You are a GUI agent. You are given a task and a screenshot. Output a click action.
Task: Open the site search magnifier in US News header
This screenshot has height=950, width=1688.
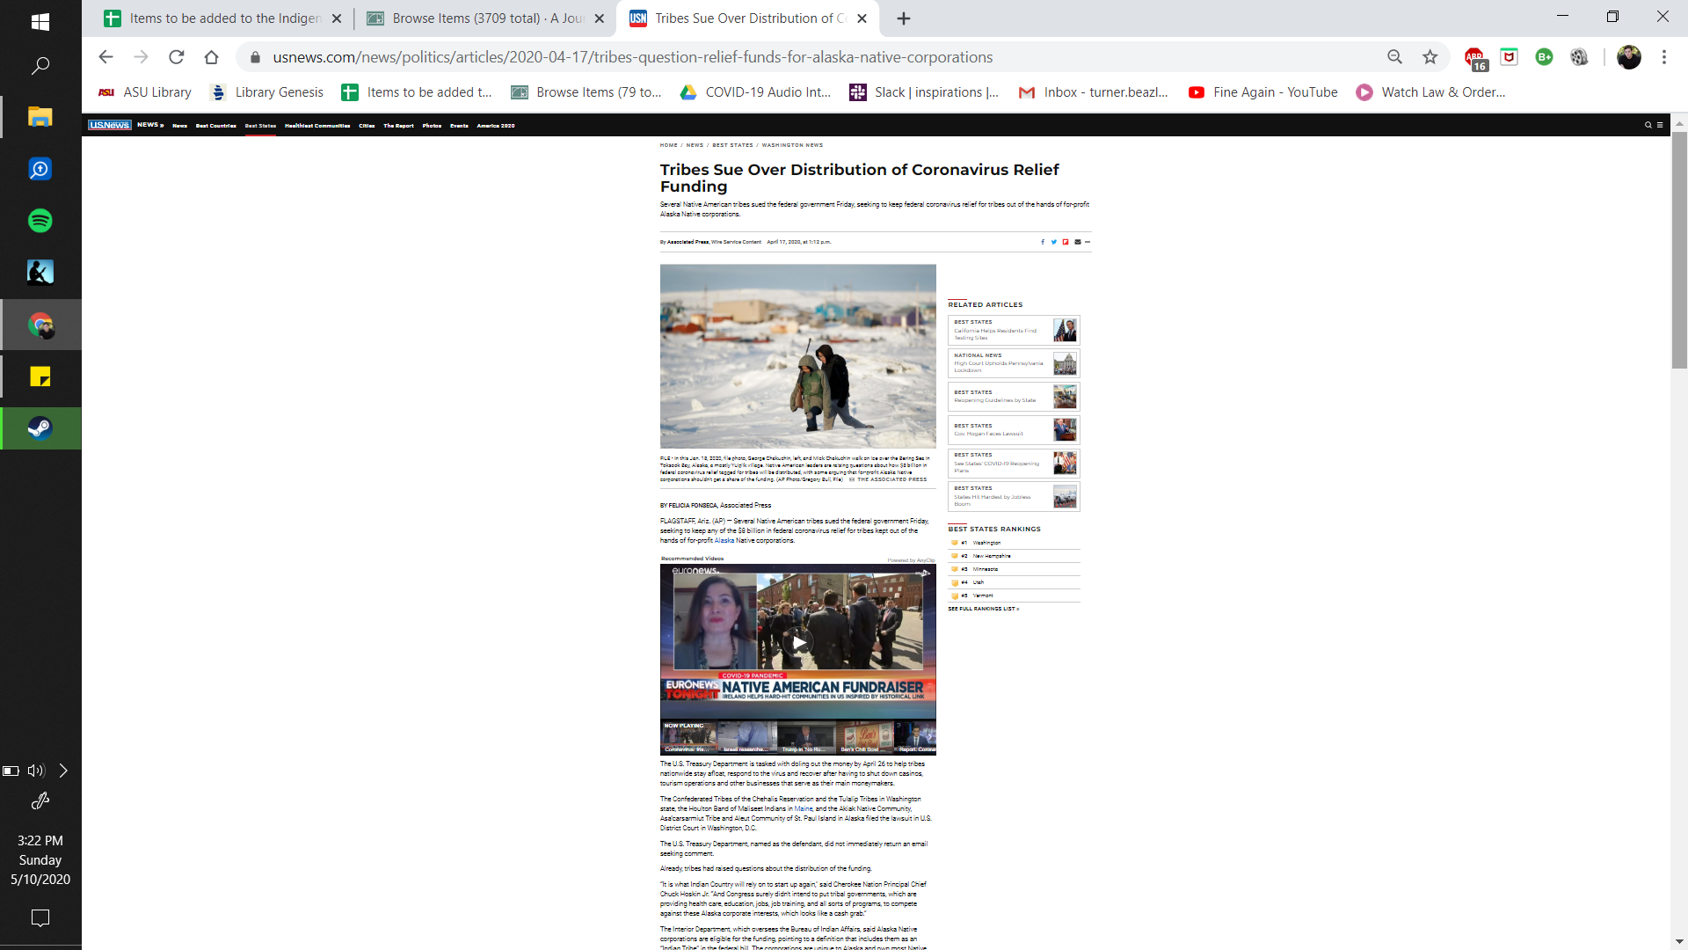pyautogui.click(x=1648, y=125)
